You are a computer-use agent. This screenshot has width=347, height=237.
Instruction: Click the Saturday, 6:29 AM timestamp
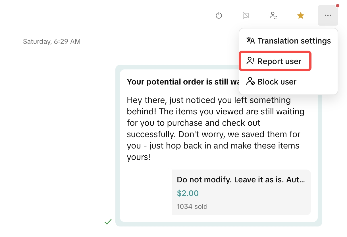click(x=52, y=42)
